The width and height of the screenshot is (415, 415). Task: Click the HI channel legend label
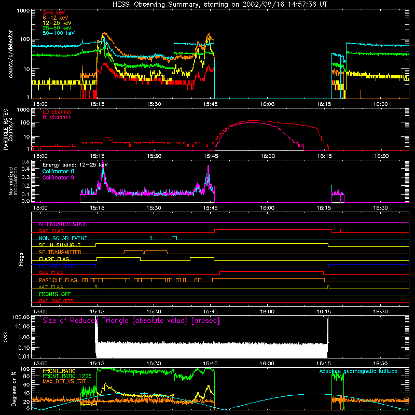(x=56, y=117)
